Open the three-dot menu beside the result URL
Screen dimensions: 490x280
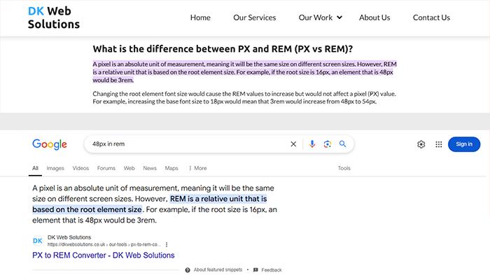click(x=167, y=244)
